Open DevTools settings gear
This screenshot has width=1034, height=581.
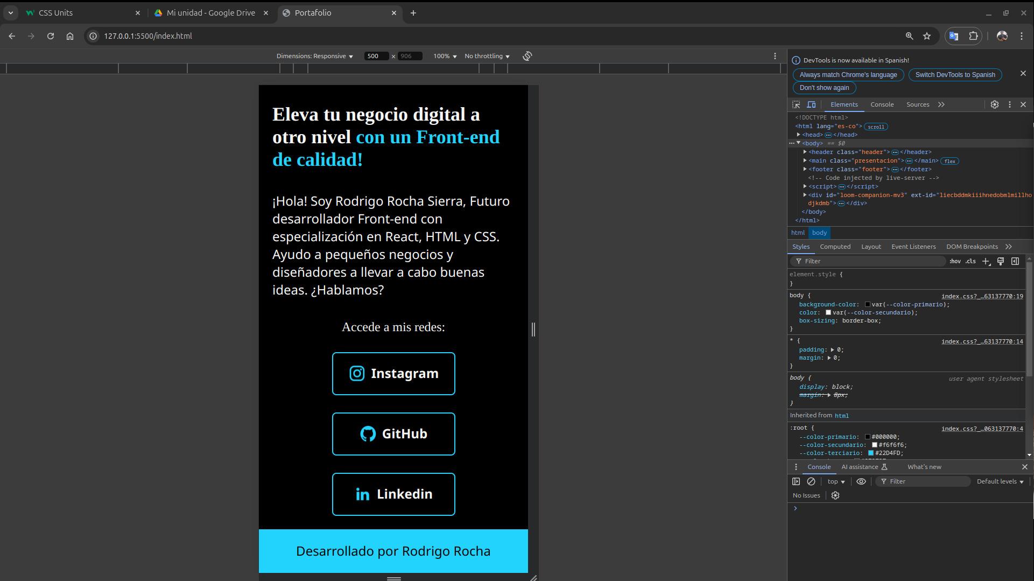pyautogui.click(x=995, y=104)
